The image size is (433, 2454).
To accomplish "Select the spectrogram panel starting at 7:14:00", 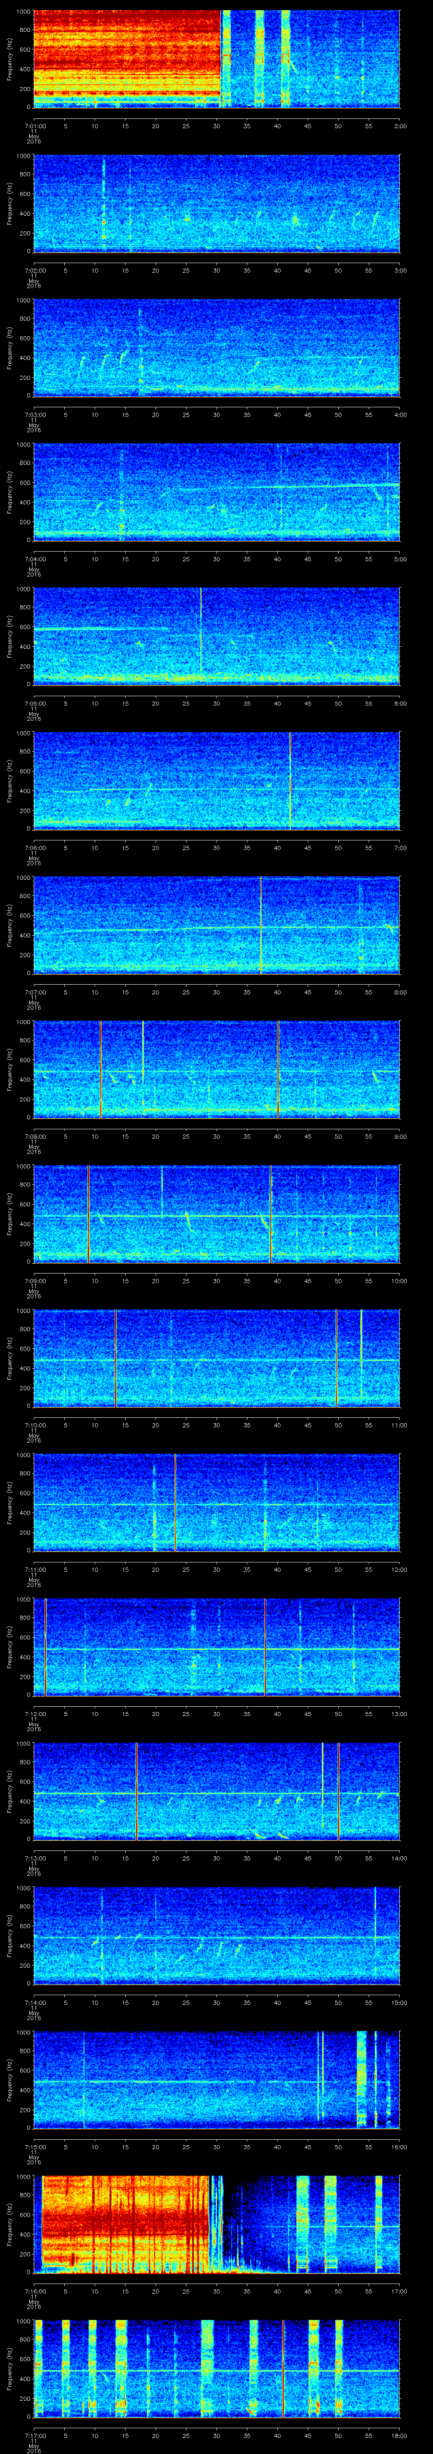I will (x=216, y=1936).
